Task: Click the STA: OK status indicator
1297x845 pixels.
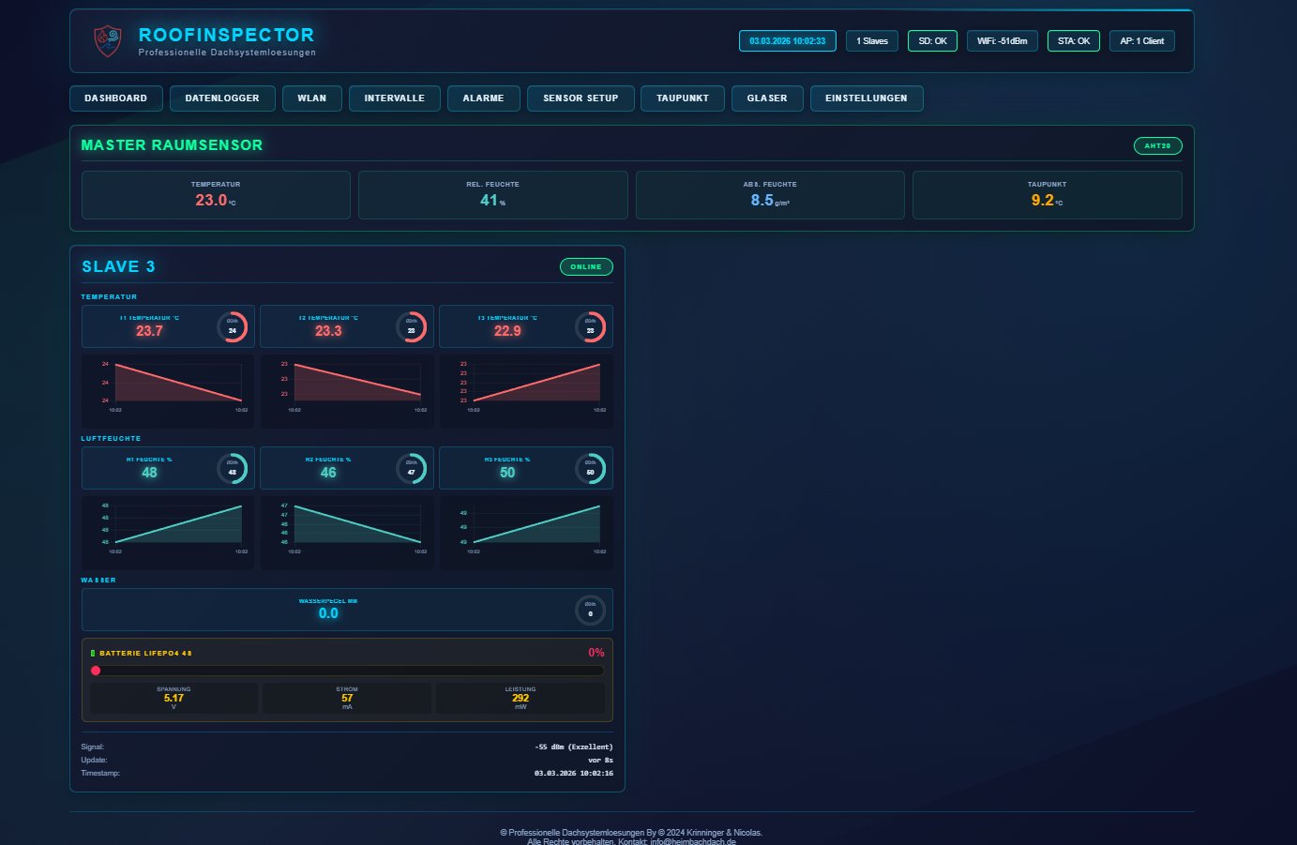Action: pos(1073,40)
